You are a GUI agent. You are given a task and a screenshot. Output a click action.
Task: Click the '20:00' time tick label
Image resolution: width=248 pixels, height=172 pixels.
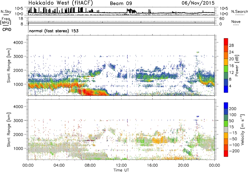[183, 165]
